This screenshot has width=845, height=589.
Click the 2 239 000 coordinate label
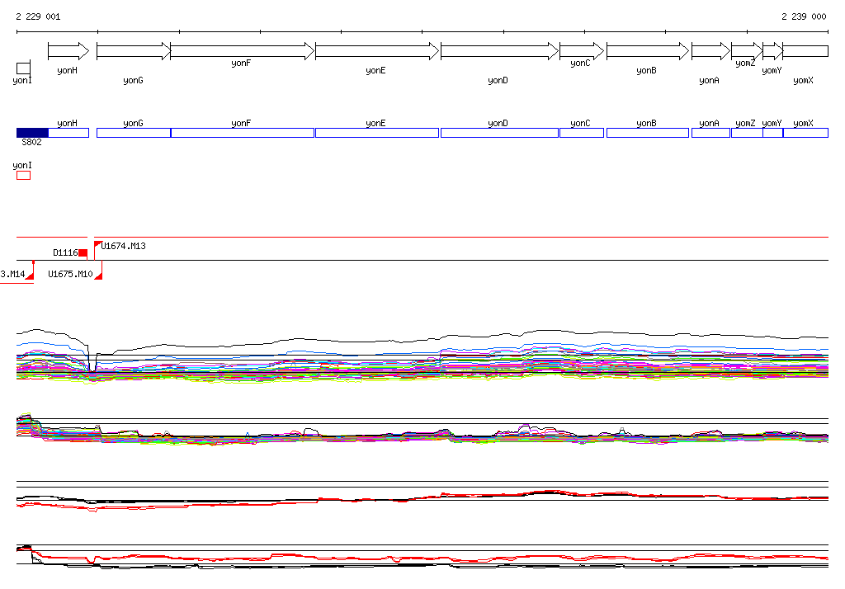pyautogui.click(x=804, y=16)
